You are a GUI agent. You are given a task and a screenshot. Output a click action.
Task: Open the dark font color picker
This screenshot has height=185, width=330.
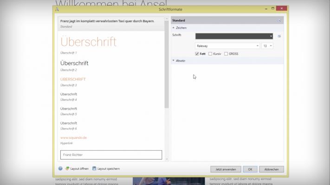234,36
